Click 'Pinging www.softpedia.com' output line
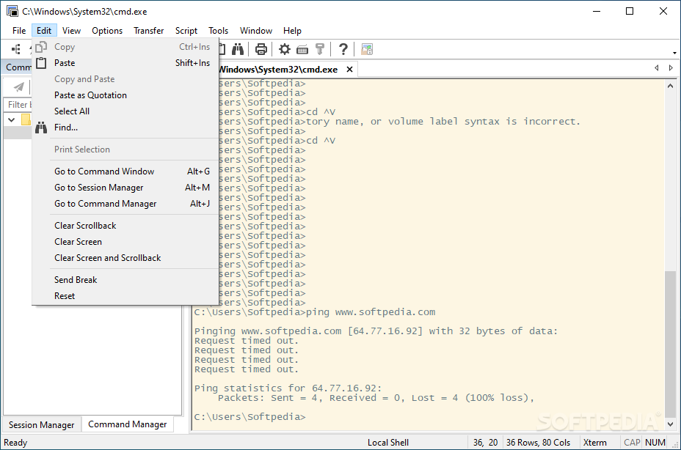This screenshot has width=681, height=450. [x=376, y=331]
